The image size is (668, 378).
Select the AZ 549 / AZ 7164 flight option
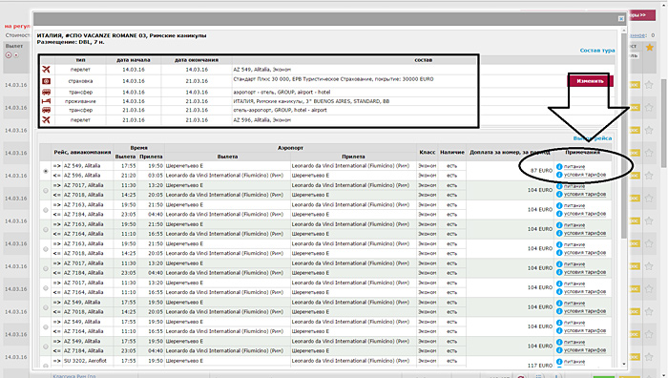pos(46,326)
